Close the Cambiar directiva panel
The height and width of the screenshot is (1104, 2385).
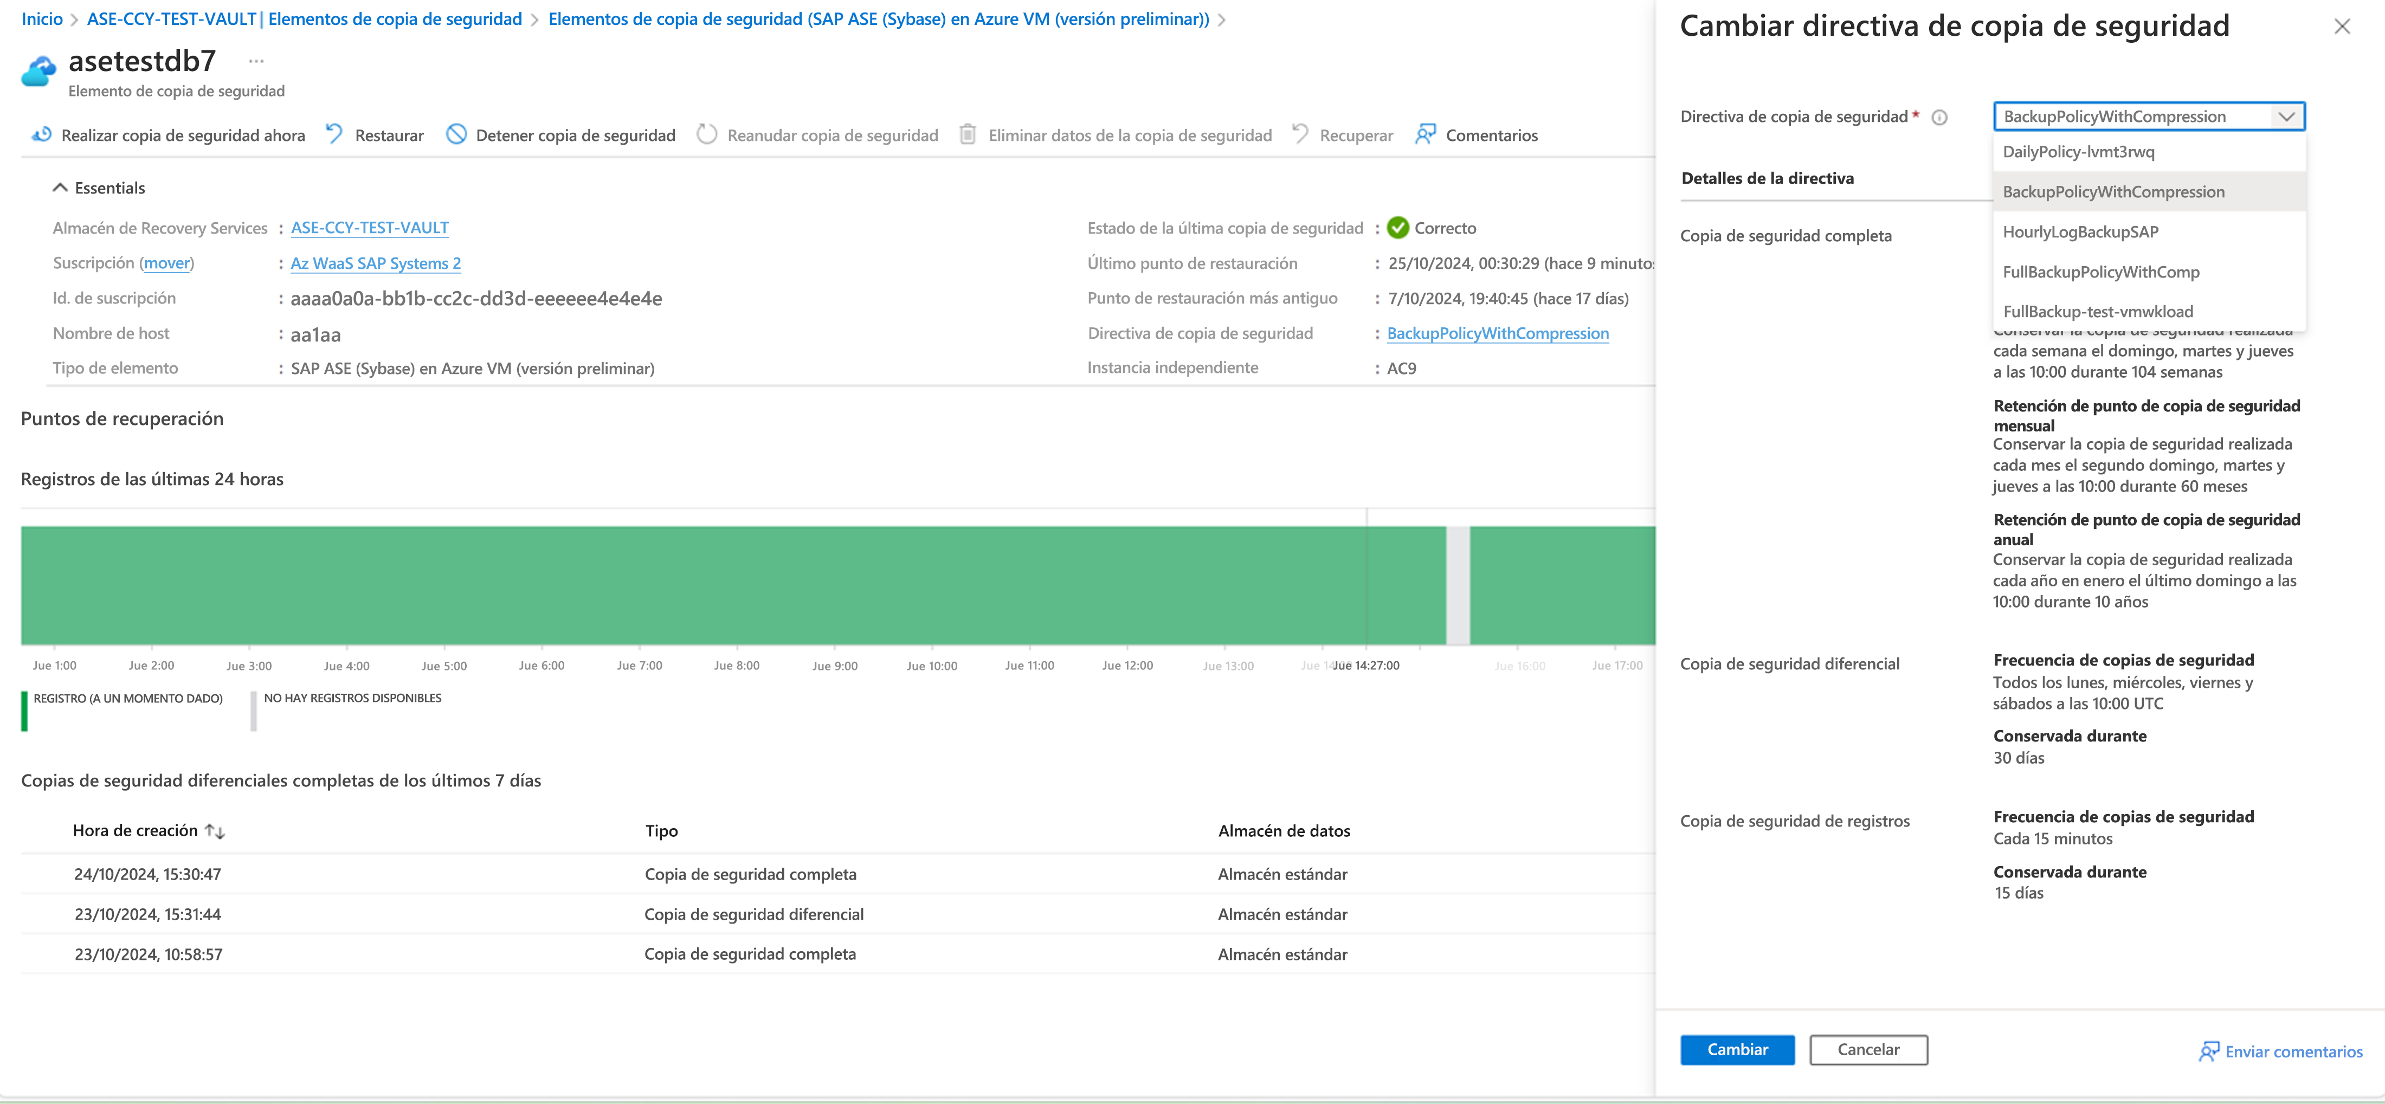tap(2342, 27)
